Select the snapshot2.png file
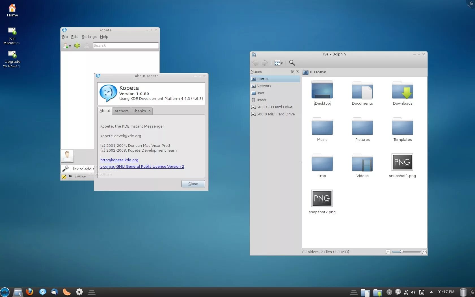The width and height of the screenshot is (475, 297). pyautogui.click(x=322, y=202)
